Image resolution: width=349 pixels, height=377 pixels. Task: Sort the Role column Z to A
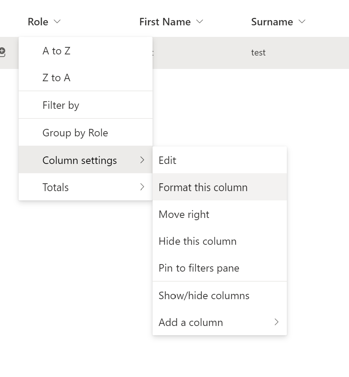[56, 77]
